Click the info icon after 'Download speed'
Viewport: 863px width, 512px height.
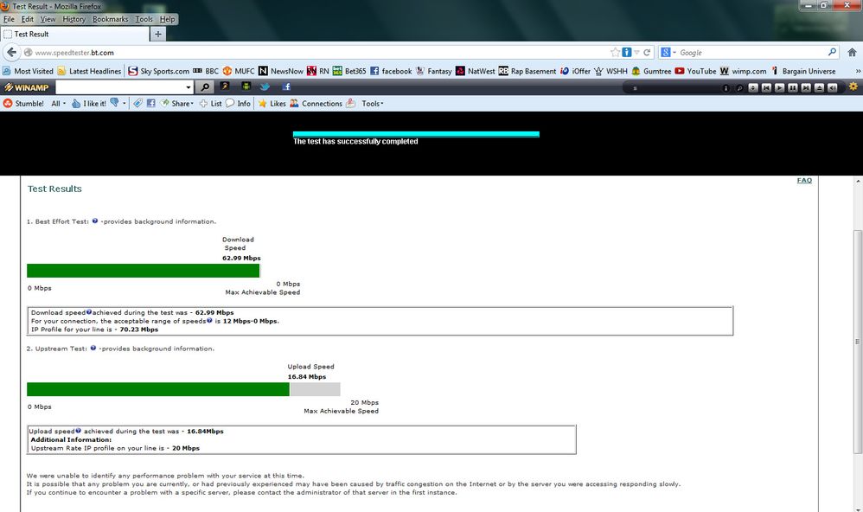coord(88,311)
